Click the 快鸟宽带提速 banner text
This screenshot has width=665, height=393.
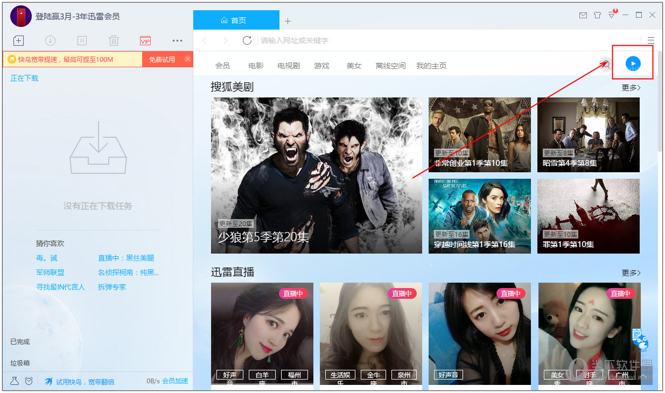coord(66,59)
